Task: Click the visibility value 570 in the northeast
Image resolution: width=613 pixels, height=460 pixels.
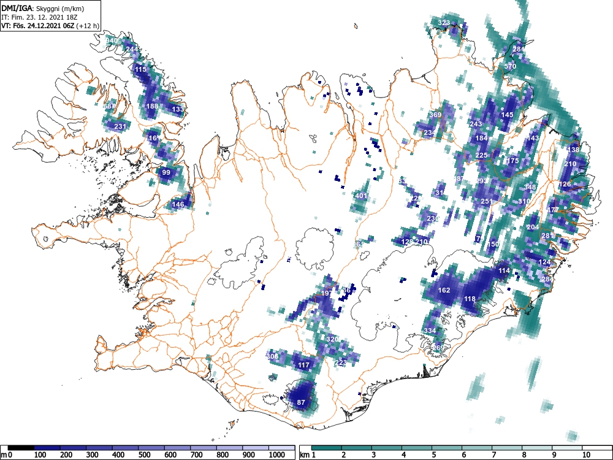Action: 510,66
